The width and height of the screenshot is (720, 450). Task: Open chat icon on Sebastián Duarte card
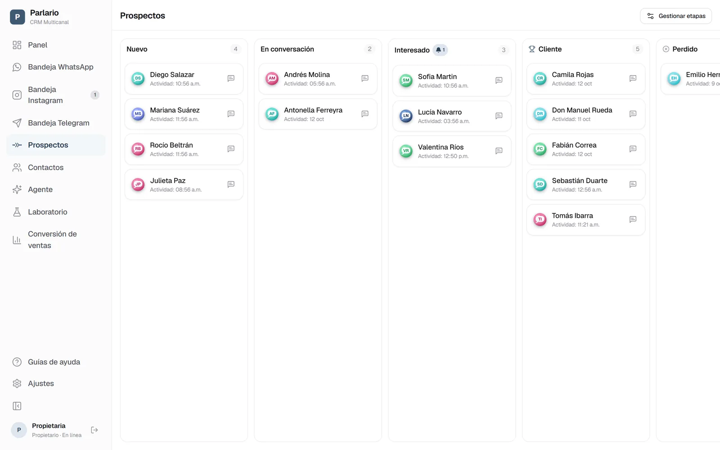coord(633,184)
